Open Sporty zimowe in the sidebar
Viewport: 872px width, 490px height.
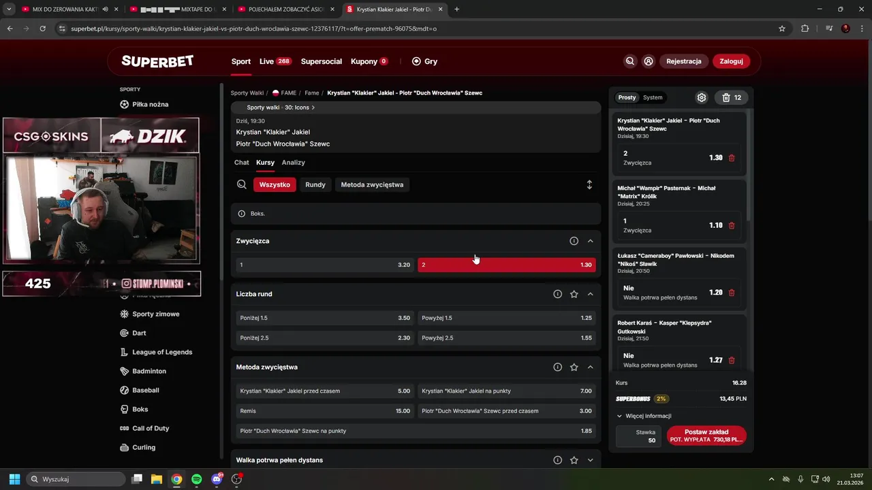149,314
